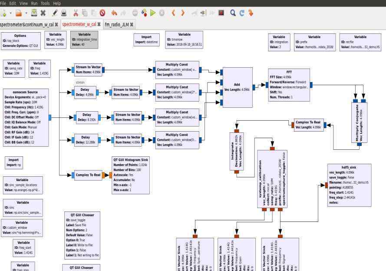The image size is (386, 271).
Task: Select the timenow Variable block
Action: [x=184, y=40]
